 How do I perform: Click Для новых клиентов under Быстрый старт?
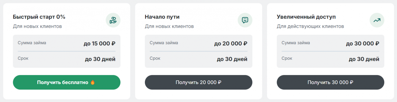pyautogui.click(x=37, y=26)
